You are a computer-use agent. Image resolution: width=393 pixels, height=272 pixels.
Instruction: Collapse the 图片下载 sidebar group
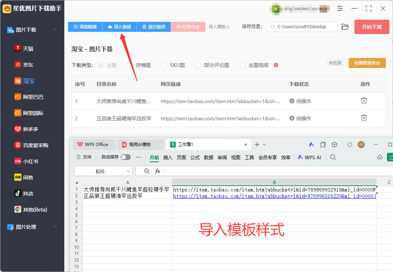(55, 30)
